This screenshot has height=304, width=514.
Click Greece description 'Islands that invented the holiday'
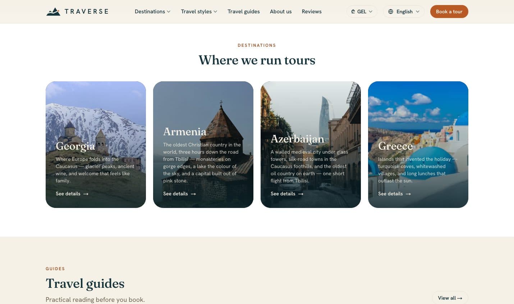[x=418, y=170]
